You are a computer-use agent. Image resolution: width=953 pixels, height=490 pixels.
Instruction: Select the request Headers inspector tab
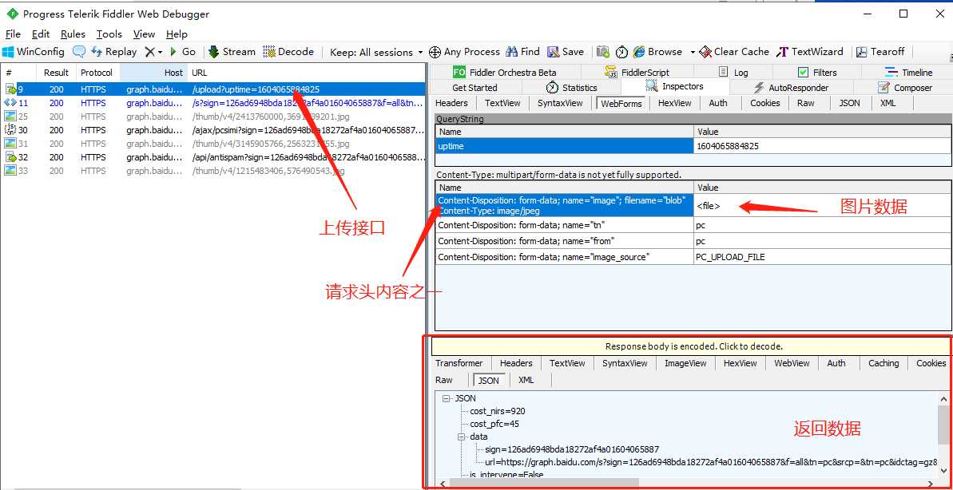click(451, 103)
